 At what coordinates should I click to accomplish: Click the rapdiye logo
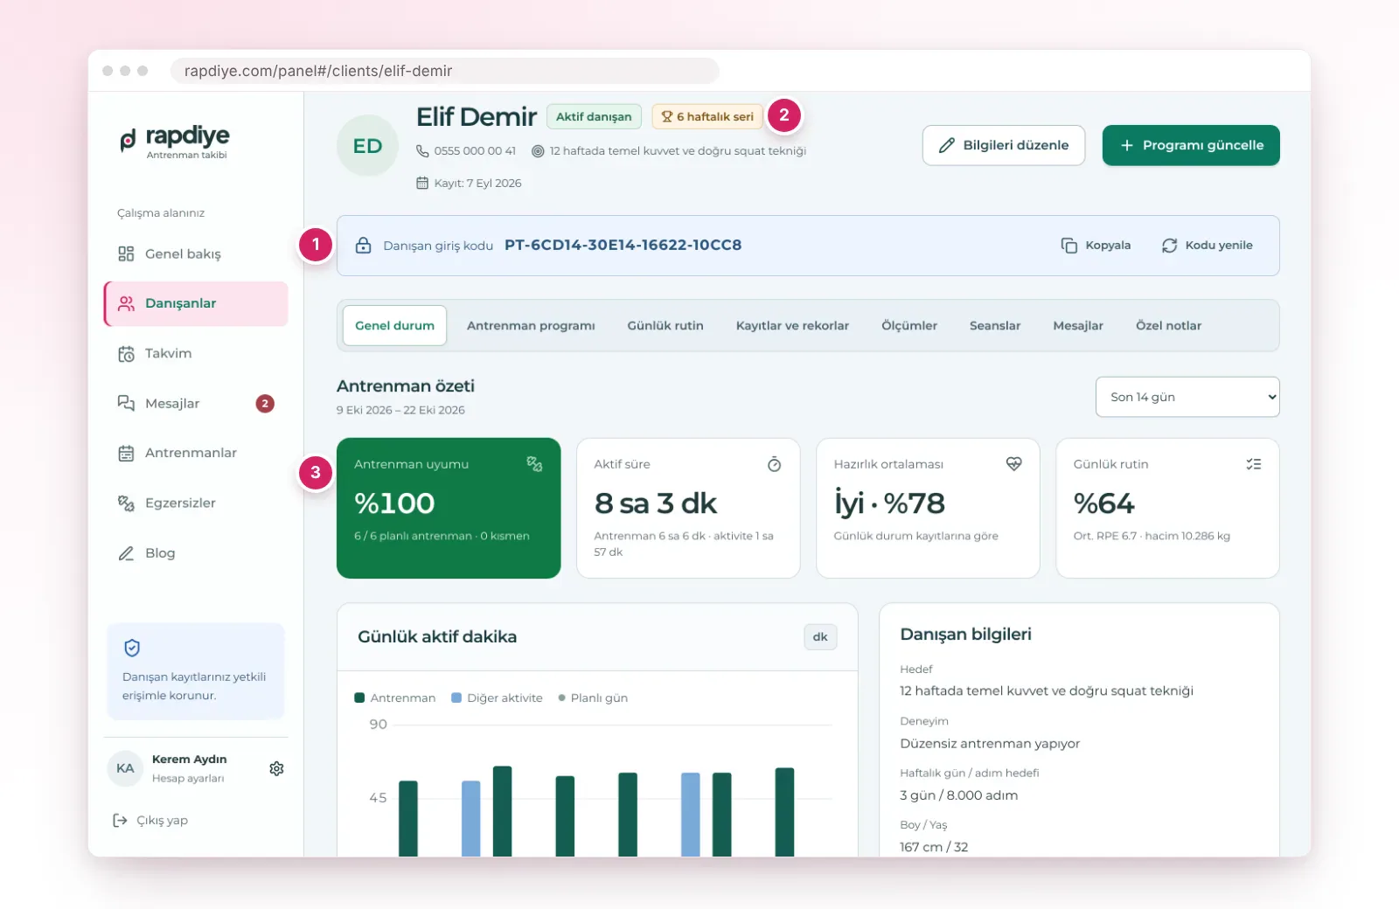click(x=174, y=141)
